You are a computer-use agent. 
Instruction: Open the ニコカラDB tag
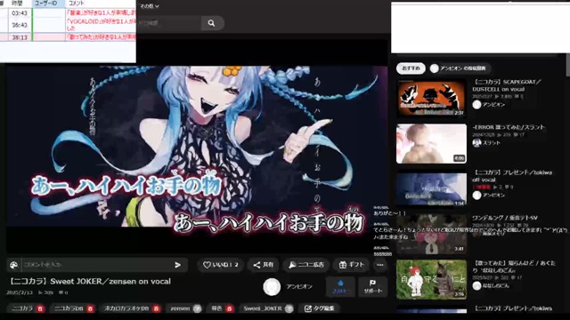[x=69, y=308]
